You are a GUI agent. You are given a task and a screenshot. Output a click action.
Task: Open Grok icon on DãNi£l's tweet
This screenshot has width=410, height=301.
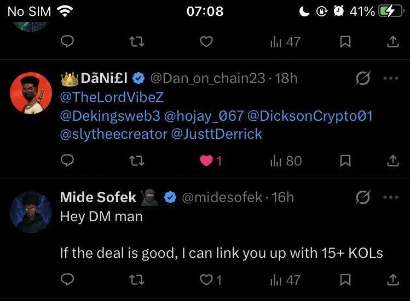363,78
